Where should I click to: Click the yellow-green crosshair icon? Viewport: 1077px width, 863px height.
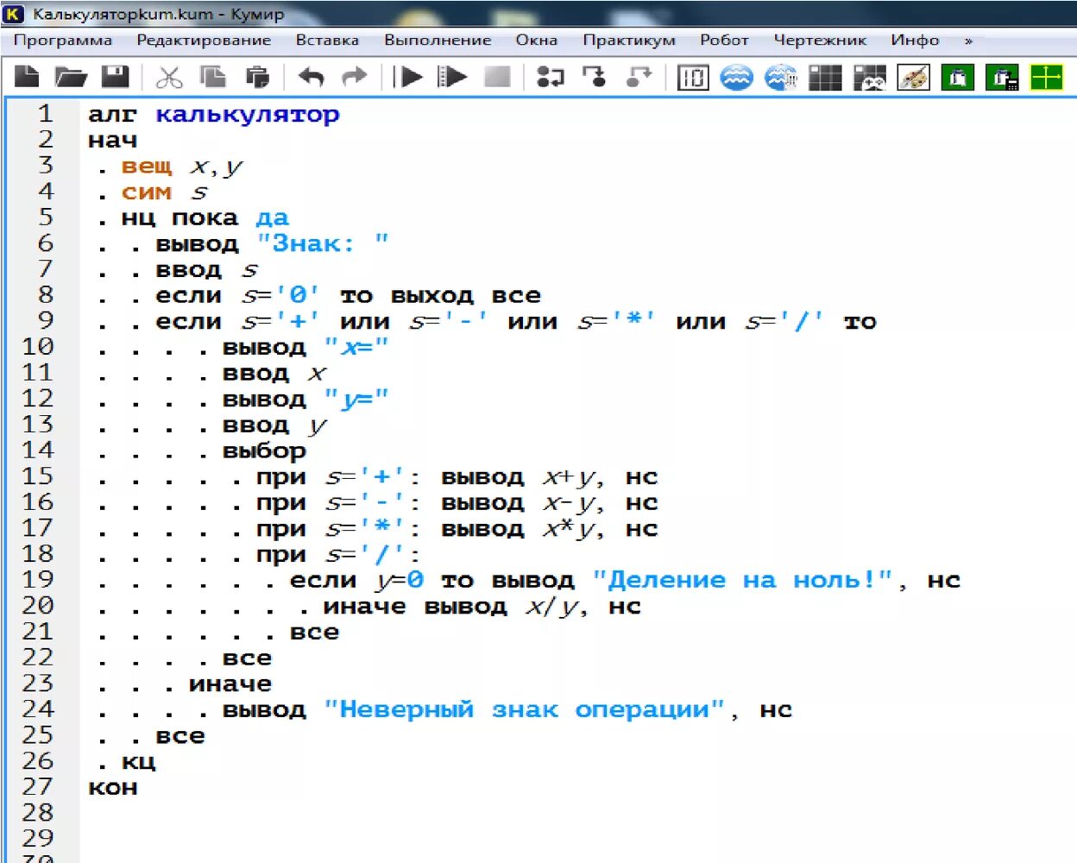coord(1047,78)
